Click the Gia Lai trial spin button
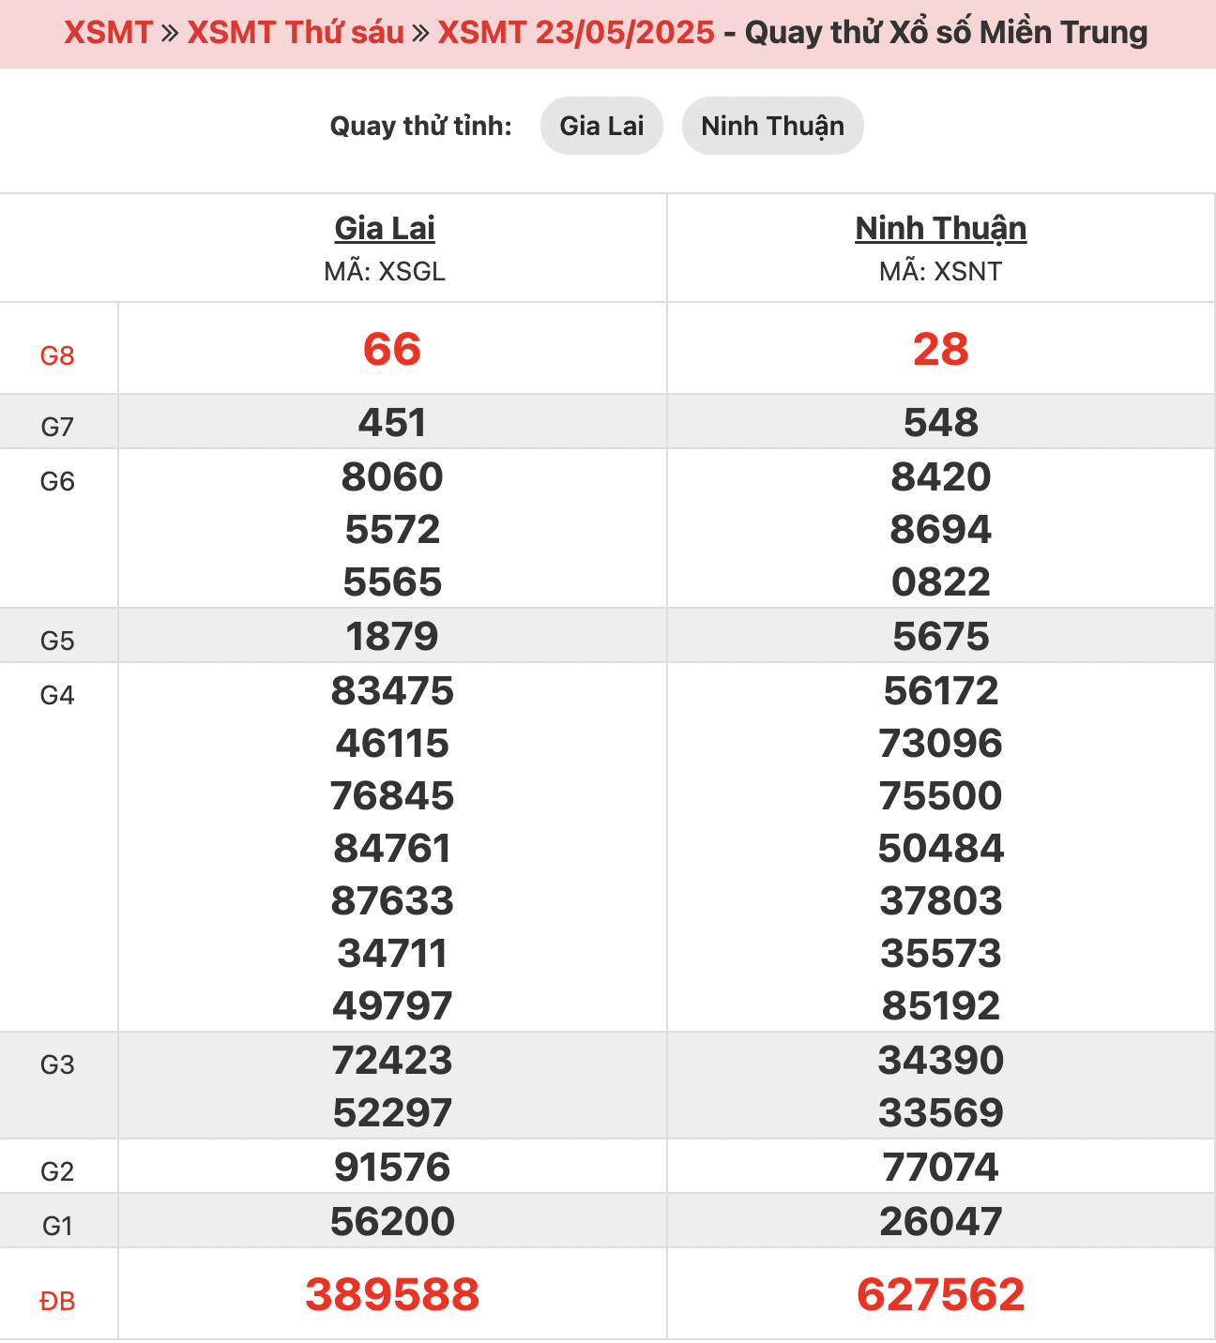The width and height of the screenshot is (1216, 1343). [601, 126]
